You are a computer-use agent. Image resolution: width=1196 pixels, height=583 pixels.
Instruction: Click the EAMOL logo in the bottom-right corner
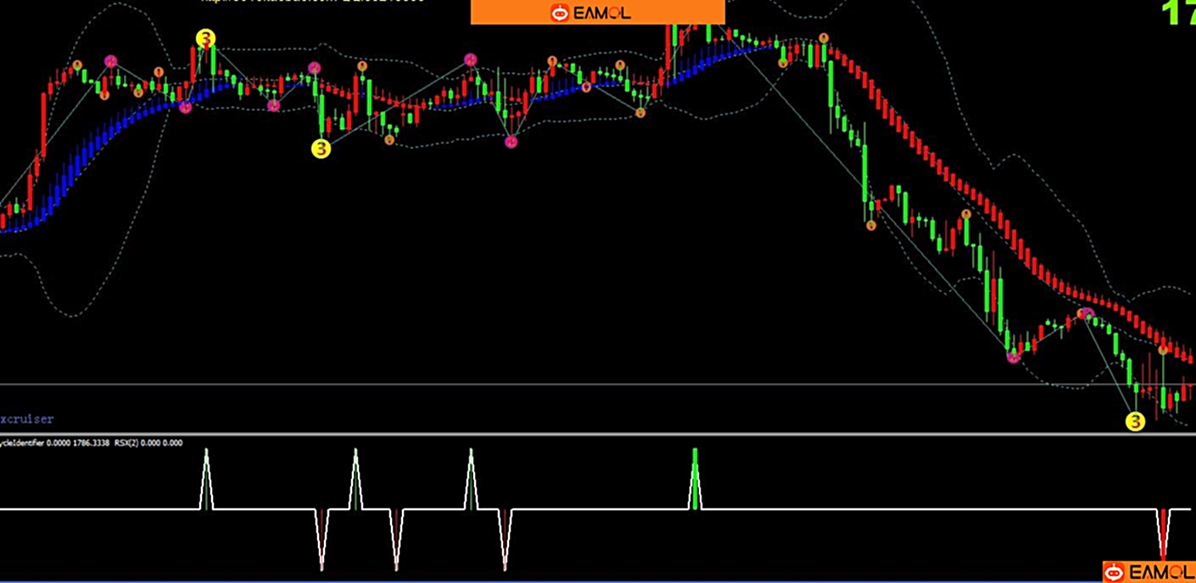pos(1149,572)
